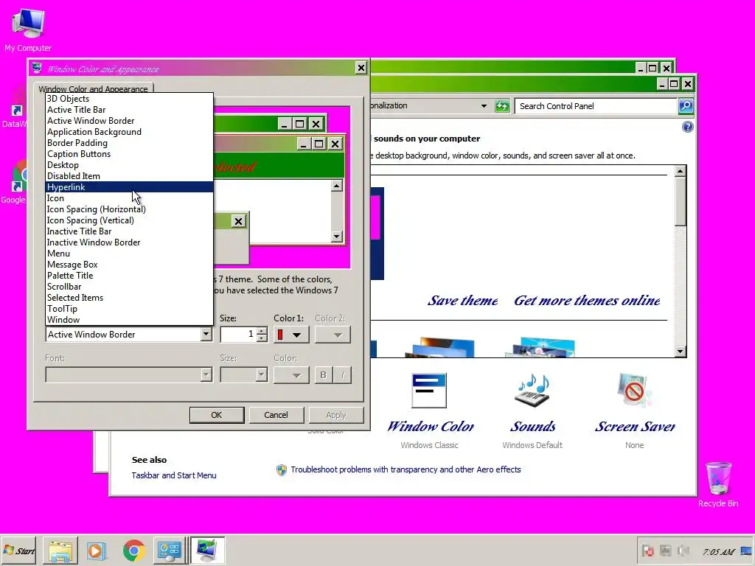The width and height of the screenshot is (755, 566).
Task: Select Icon Spacing (Vertical) list entry
Action: [x=129, y=220]
